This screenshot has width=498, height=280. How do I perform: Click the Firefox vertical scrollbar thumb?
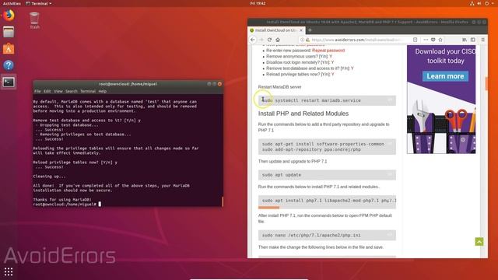point(486,83)
